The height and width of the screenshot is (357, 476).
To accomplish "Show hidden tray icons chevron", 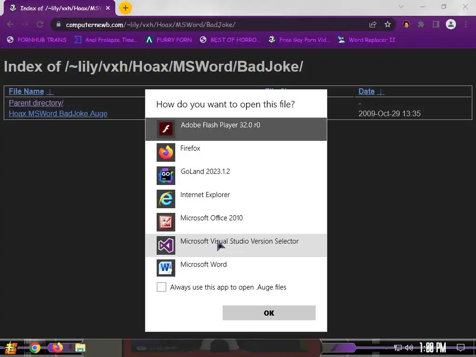I will [x=386, y=348].
